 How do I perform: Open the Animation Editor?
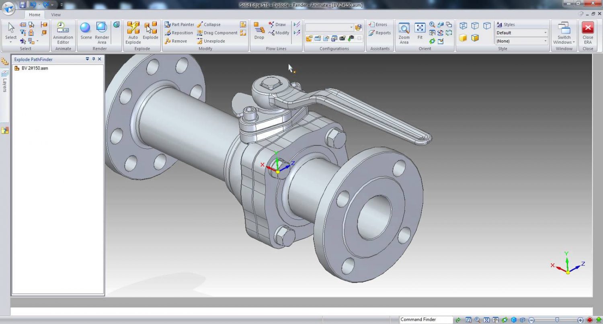pyautogui.click(x=63, y=33)
